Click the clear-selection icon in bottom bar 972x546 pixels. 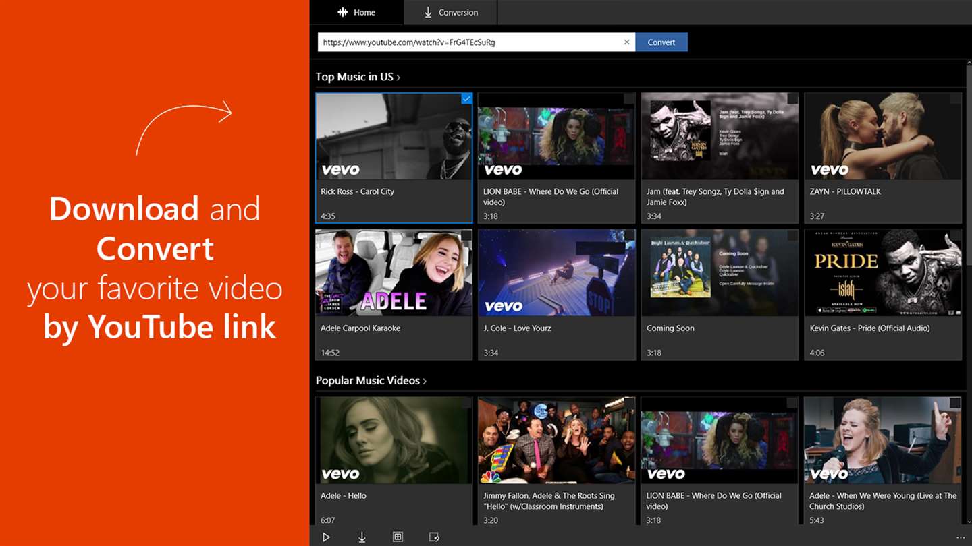434,537
